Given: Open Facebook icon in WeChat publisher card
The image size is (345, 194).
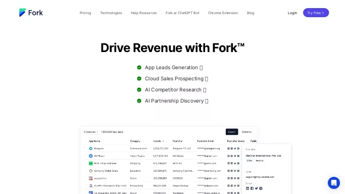Looking at the screenshot, I should point(252,188).
